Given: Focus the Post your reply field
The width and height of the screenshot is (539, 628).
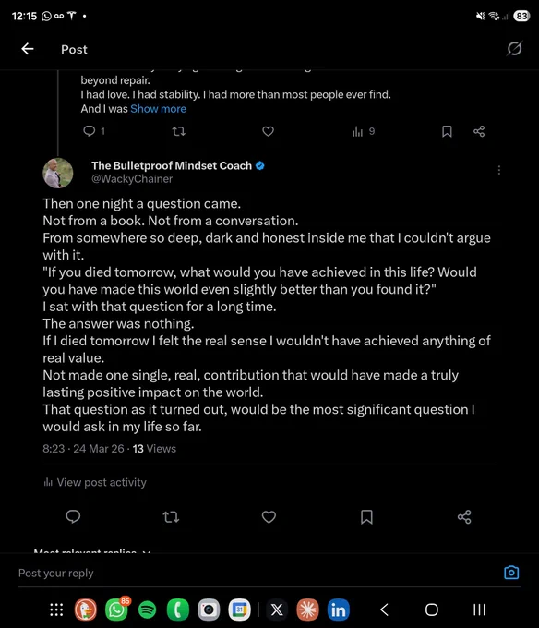Looking at the screenshot, I should tap(256, 574).
